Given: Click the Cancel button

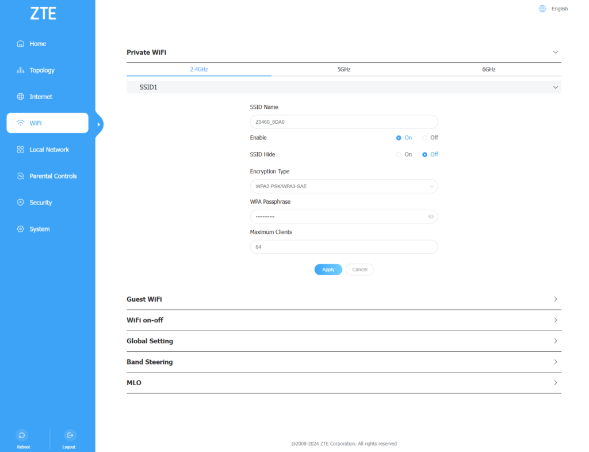Looking at the screenshot, I should coord(359,269).
